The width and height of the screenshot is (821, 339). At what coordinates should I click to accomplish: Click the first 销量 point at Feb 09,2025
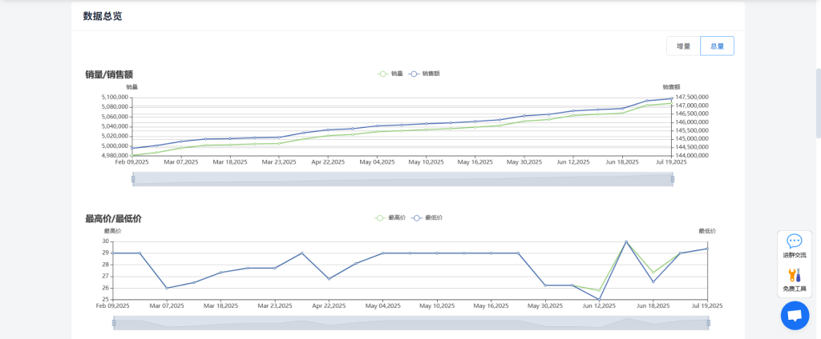[132, 155]
